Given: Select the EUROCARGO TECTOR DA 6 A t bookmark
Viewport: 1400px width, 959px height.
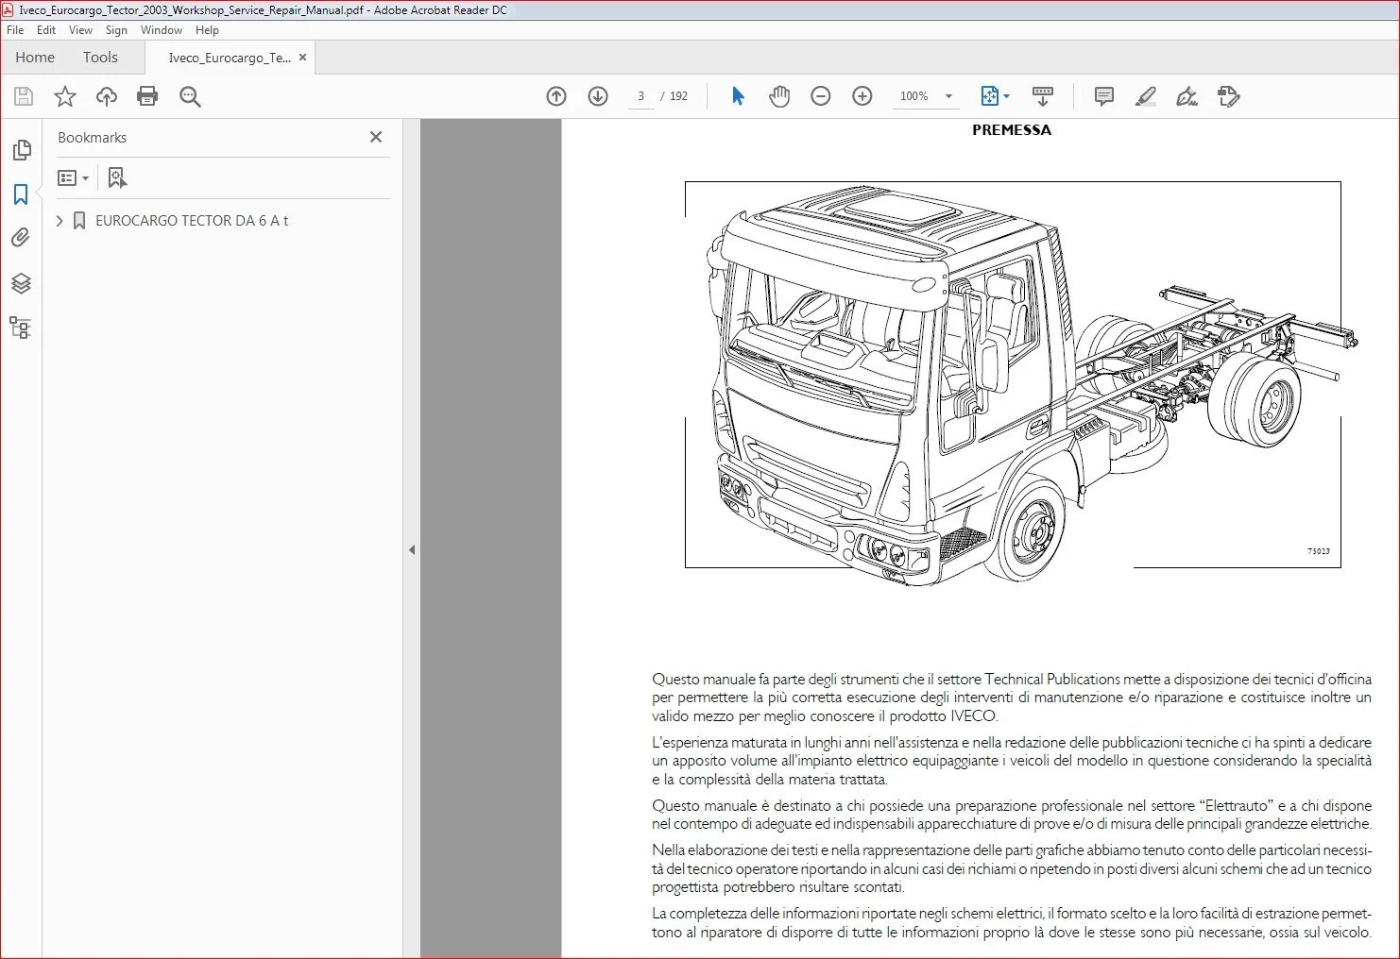Looking at the screenshot, I should pos(192,221).
